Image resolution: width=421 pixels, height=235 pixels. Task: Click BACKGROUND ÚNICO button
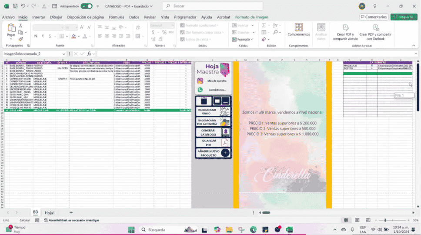point(213,111)
